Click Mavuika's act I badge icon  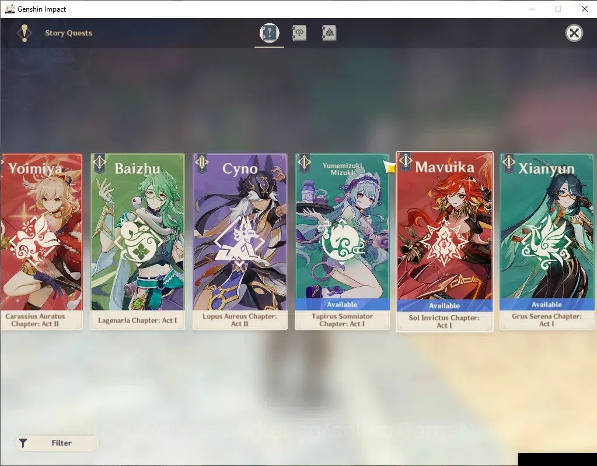click(406, 161)
